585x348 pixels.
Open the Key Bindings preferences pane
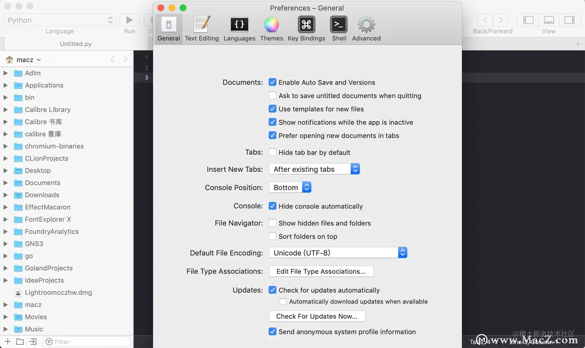coord(306,29)
